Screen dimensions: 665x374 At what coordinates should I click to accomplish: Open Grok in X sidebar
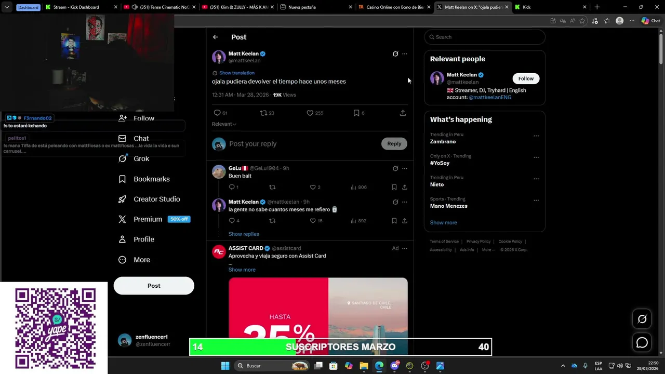[134, 158]
